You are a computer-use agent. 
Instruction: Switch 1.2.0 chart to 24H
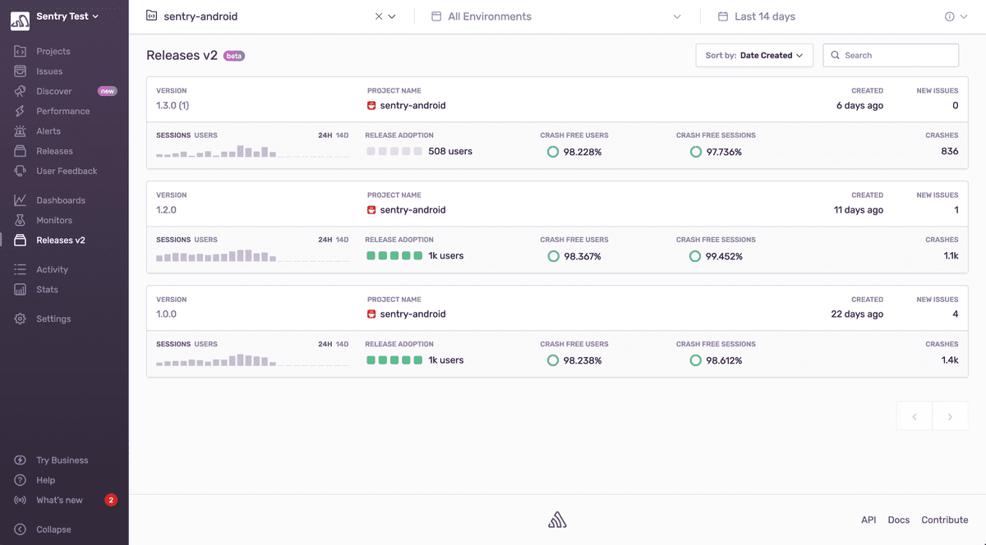pyautogui.click(x=325, y=240)
